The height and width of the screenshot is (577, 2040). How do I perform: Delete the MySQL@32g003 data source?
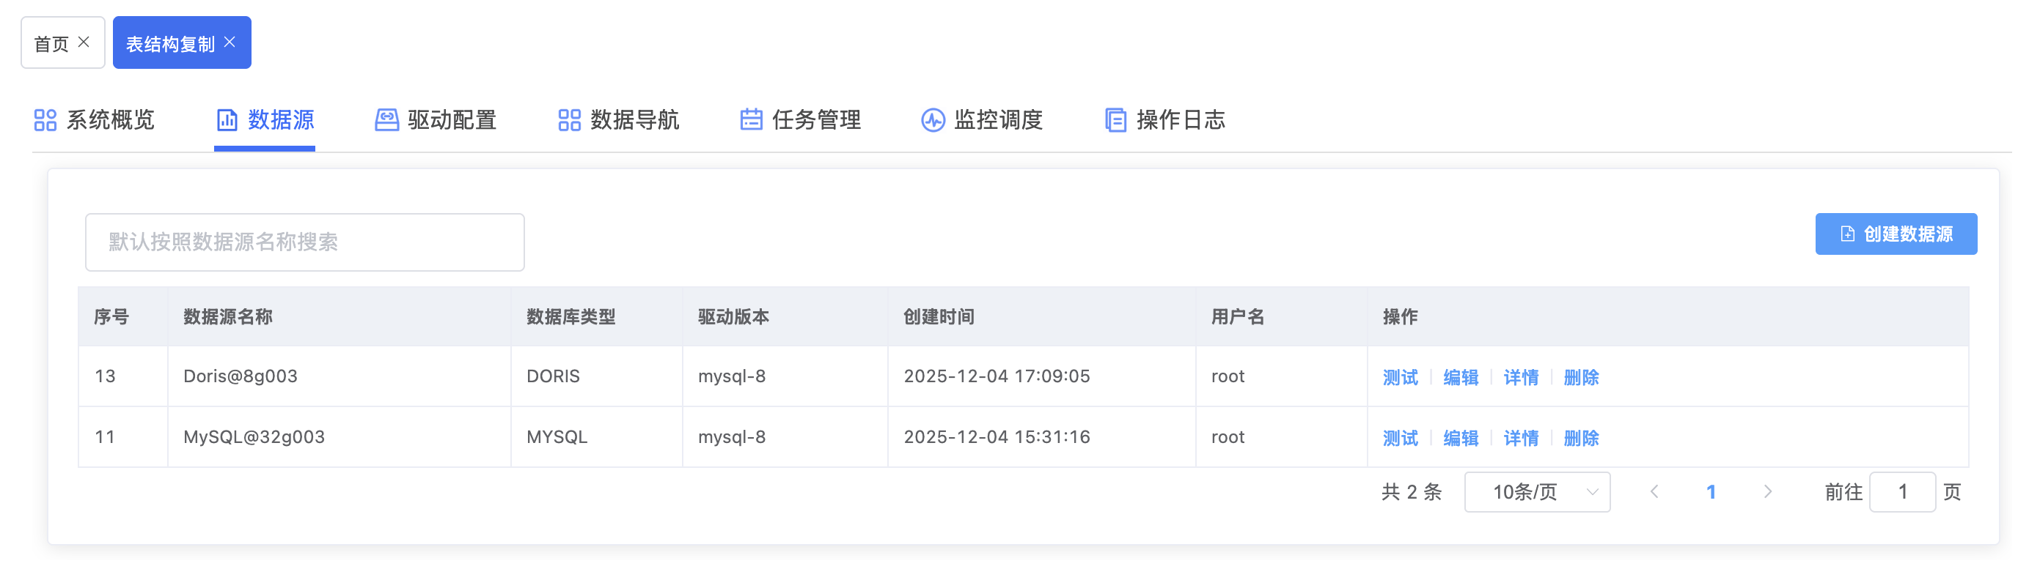click(1581, 438)
